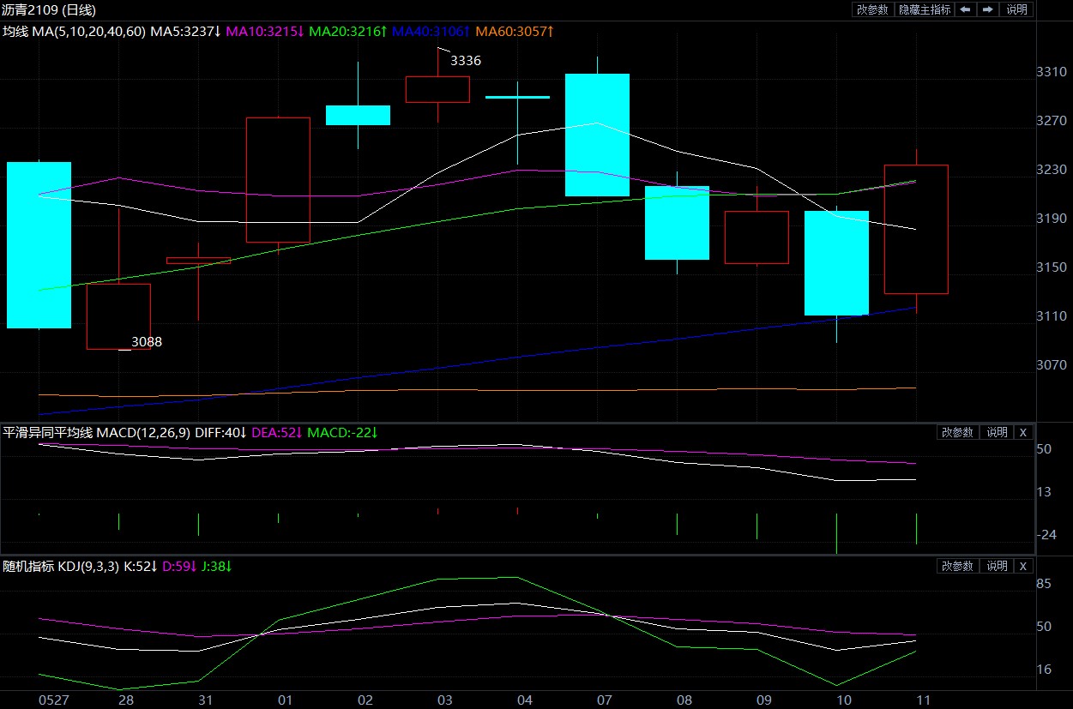Click 改参数 in the KDJ panel

pyautogui.click(x=957, y=566)
